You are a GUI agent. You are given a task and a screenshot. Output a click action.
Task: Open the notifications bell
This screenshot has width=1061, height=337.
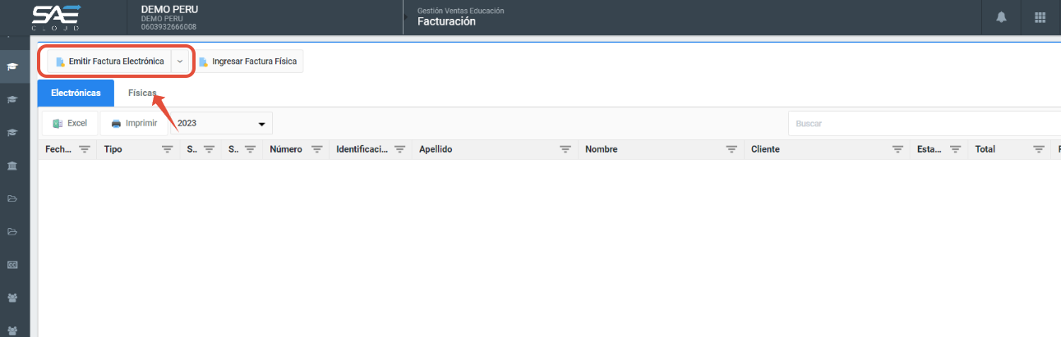[1001, 17]
